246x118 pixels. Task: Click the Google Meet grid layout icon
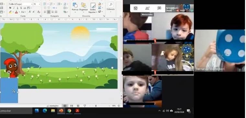[136, 8]
